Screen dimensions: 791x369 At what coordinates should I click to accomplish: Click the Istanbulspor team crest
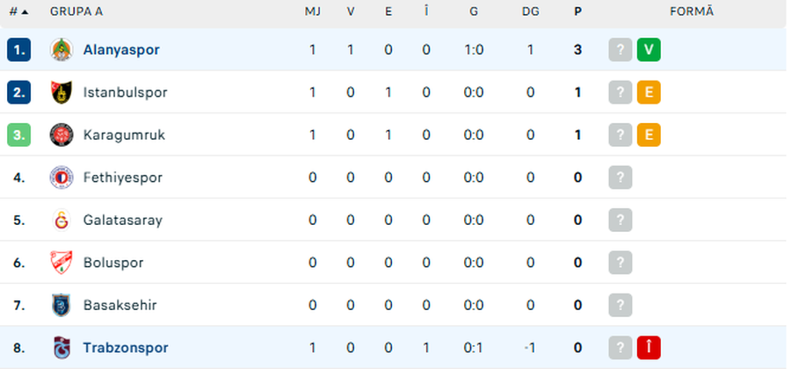pyautogui.click(x=61, y=92)
